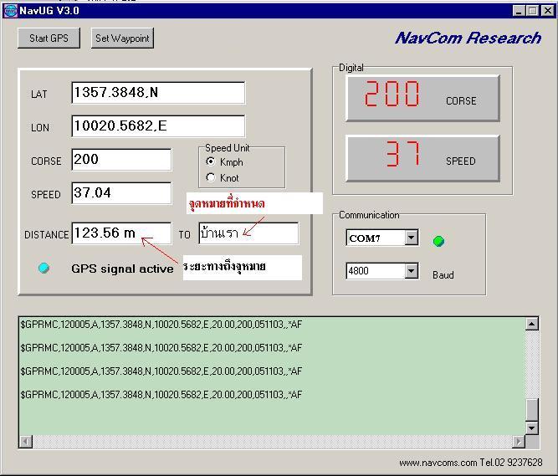Click the log horizontal scroll right arrow
558x476 pixels.
coord(519,442)
